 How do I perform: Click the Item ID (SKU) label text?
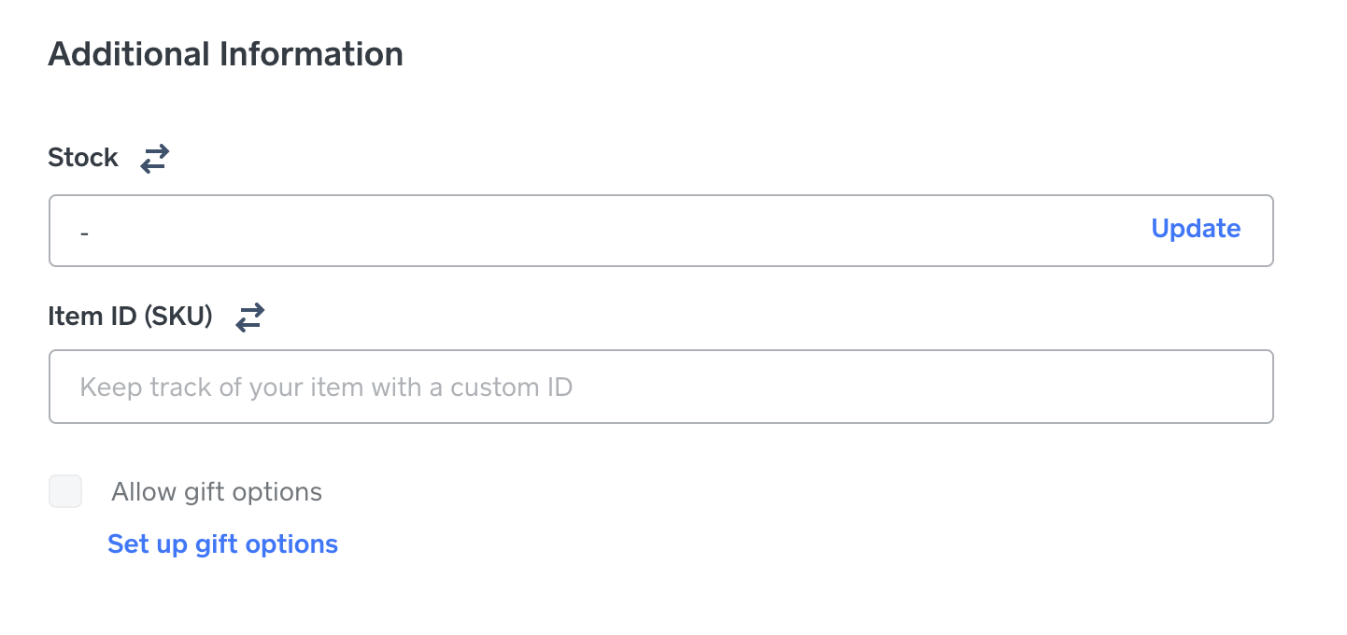(130, 317)
